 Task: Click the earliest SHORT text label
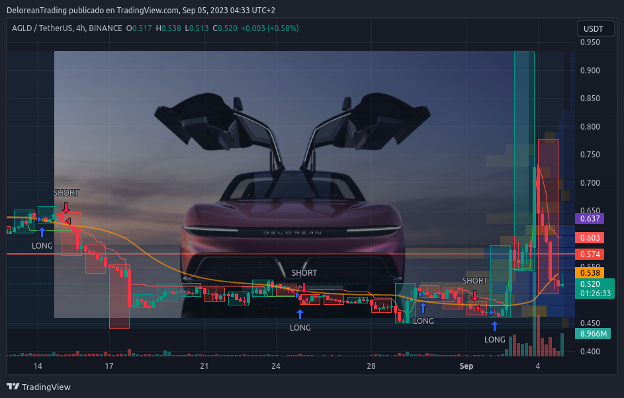coord(66,193)
